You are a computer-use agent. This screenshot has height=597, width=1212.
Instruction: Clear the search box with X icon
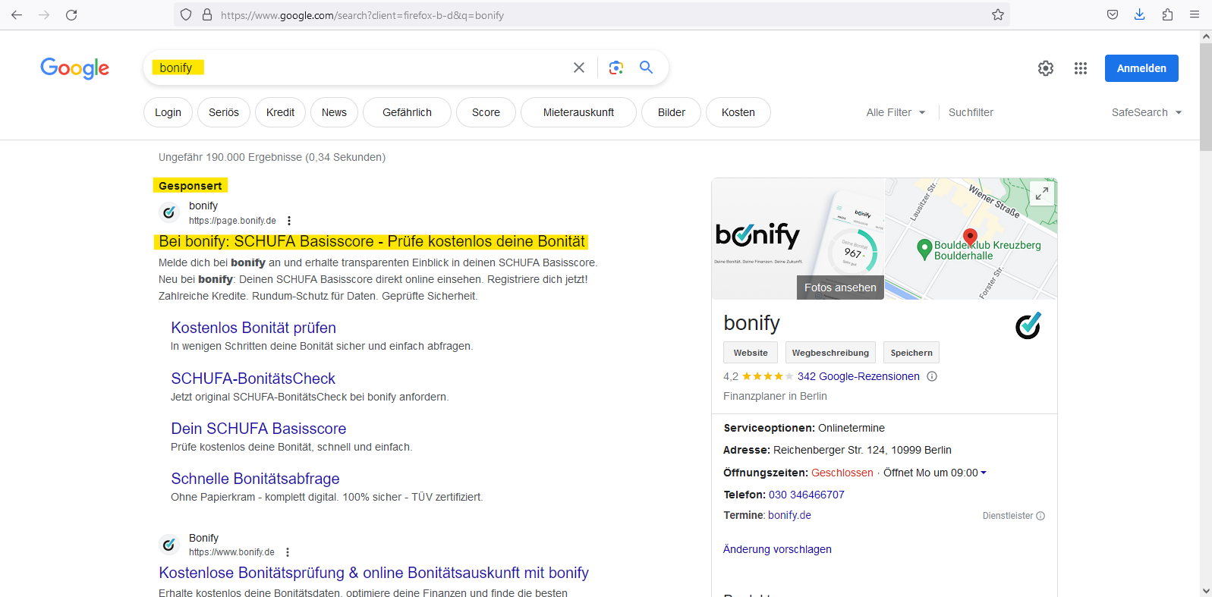coord(579,68)
